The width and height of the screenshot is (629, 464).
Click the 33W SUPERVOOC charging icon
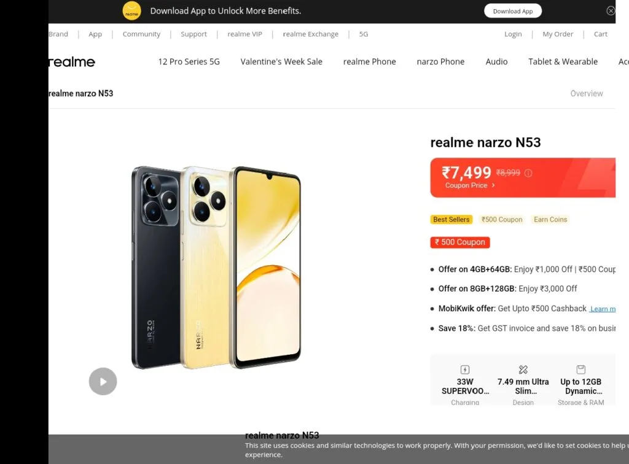465,369
